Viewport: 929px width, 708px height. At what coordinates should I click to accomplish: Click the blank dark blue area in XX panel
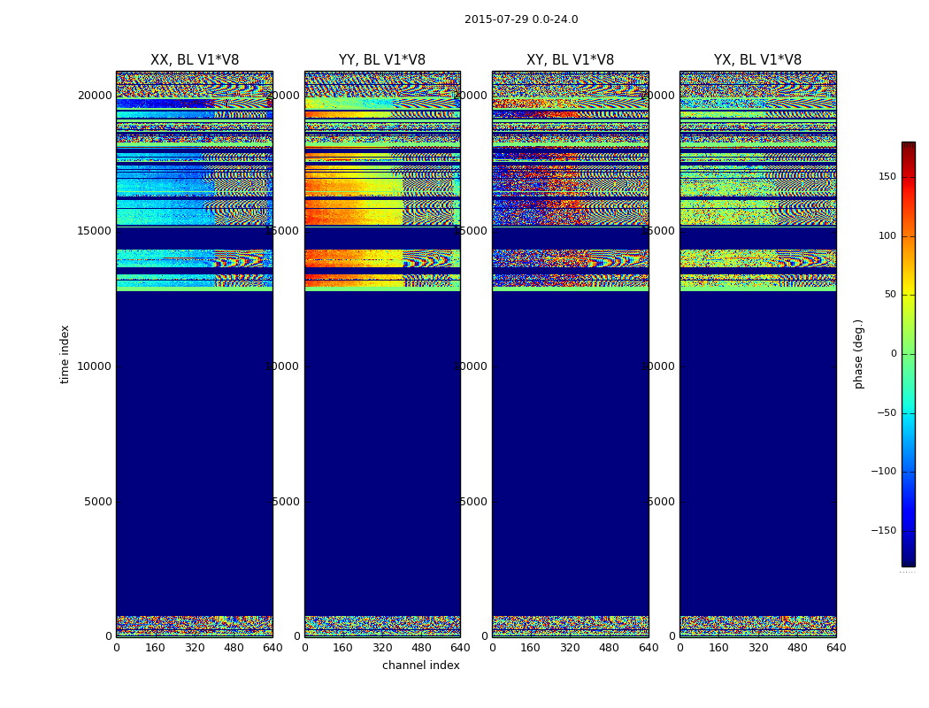(195, 442)
